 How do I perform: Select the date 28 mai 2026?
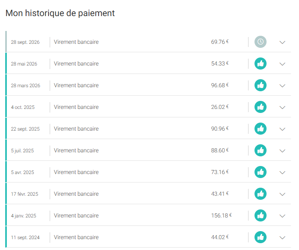coord(24,64)
